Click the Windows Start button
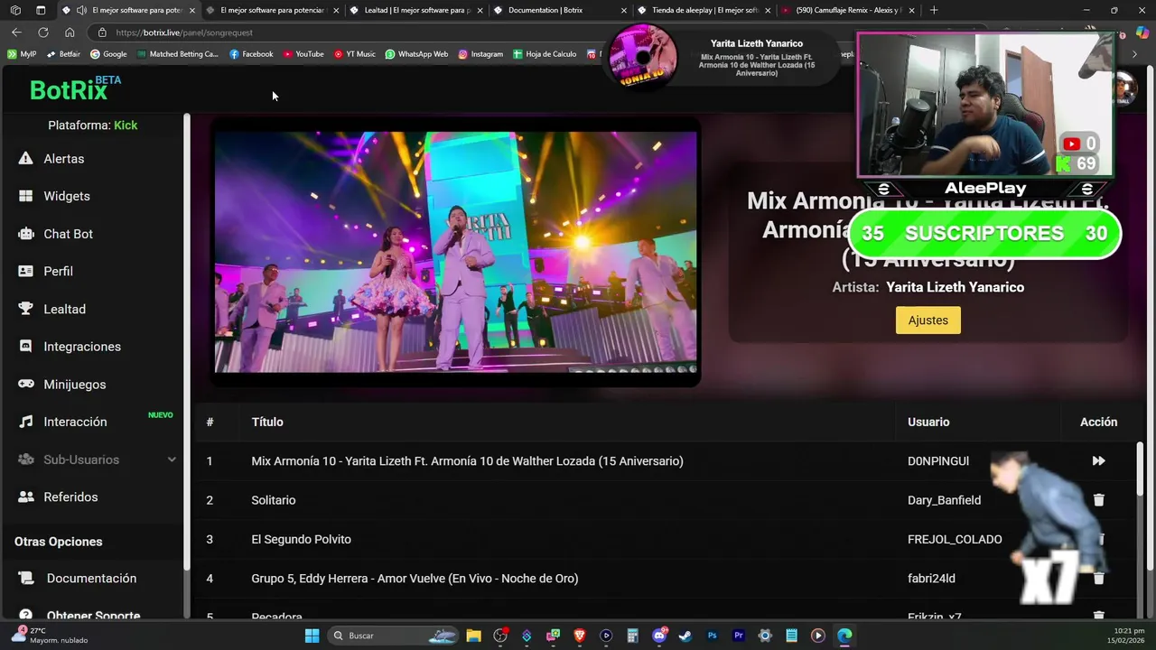This screenshot has height=650, width=1156. [x=312, y=636]
